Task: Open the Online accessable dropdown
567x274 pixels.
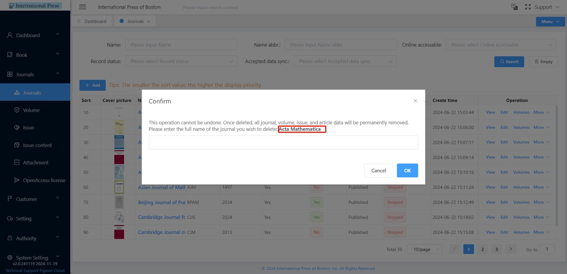Action: click(501, 45)
